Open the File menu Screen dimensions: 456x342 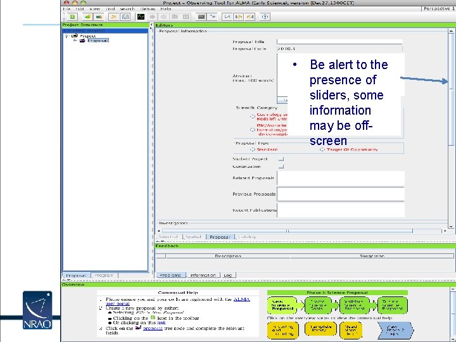click(x=66, y=9)
